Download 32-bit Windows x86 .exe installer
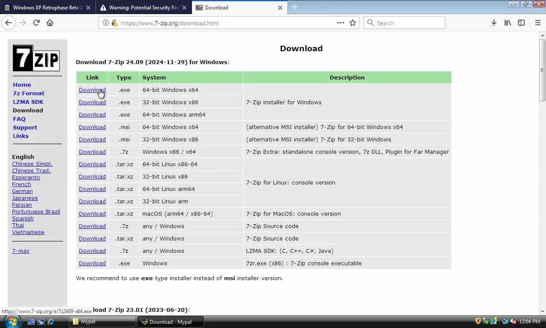 (92, 102)
